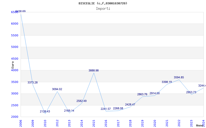Screen dimensions: 206x128
Task: Select the 2012 x-axis year label
Action: coord(57,123)
